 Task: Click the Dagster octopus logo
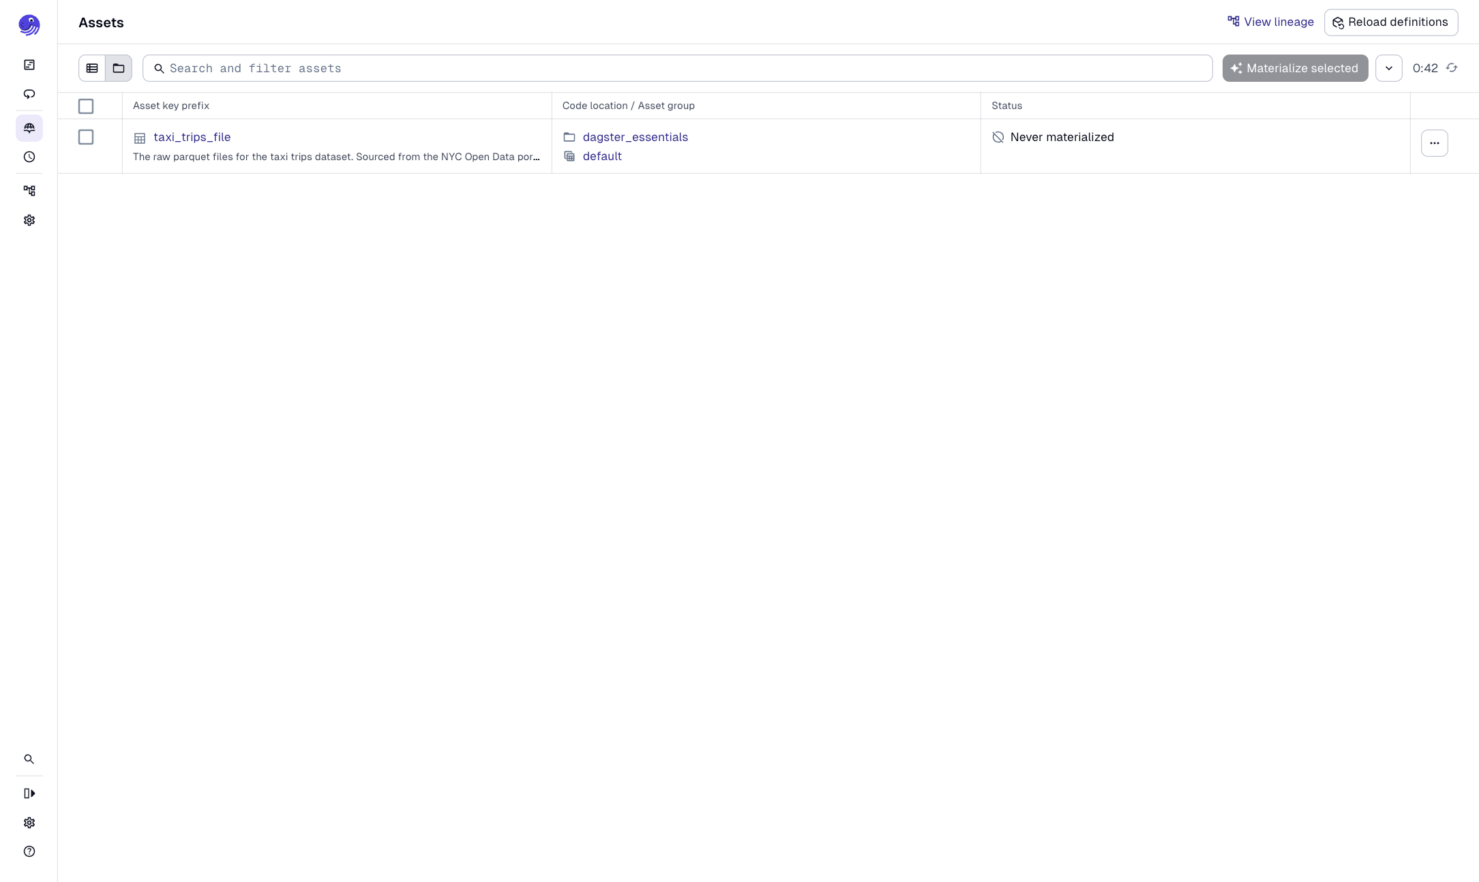[29, 25]
